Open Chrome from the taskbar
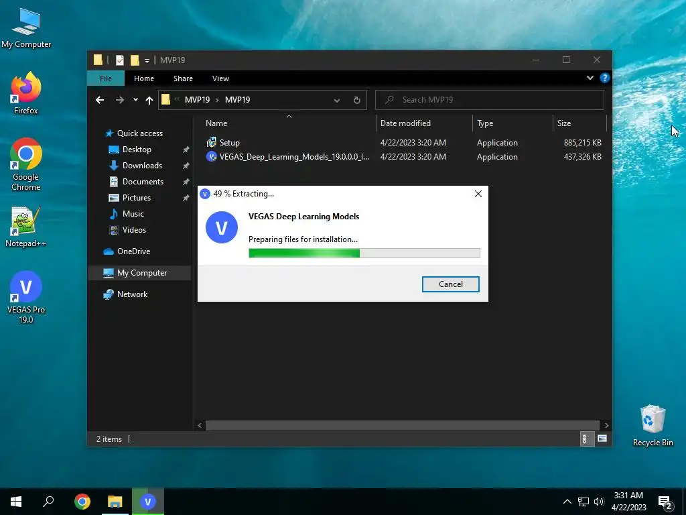The height and width of the screenshot is (515, 686). (x=82, y=502)
